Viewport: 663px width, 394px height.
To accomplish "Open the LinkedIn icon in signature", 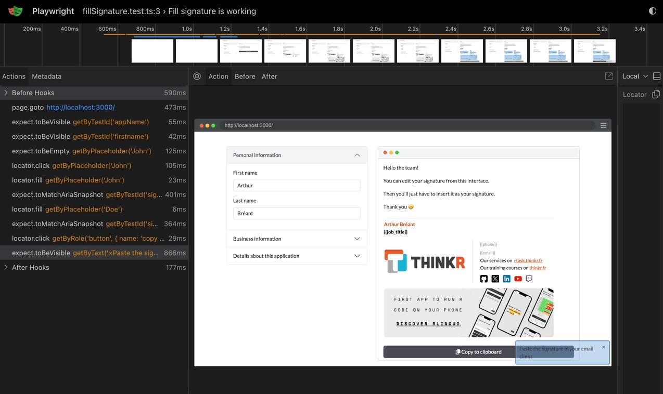I will tap(506, 279).
